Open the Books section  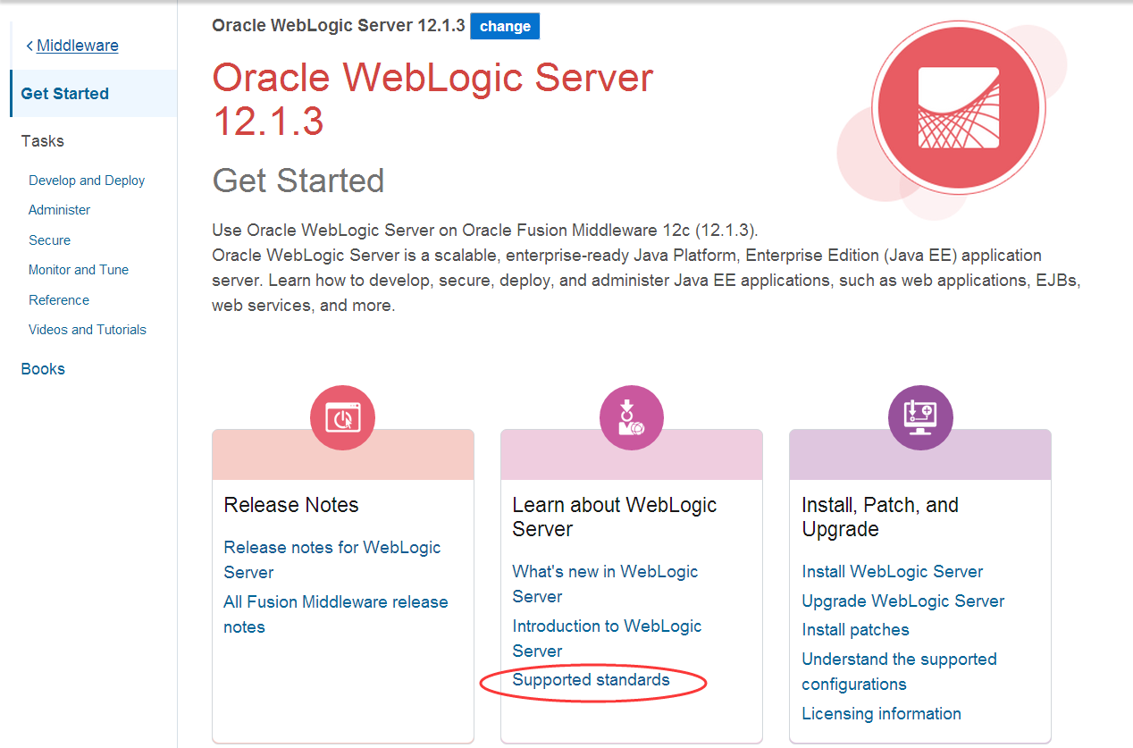click(x=43, y=369)
